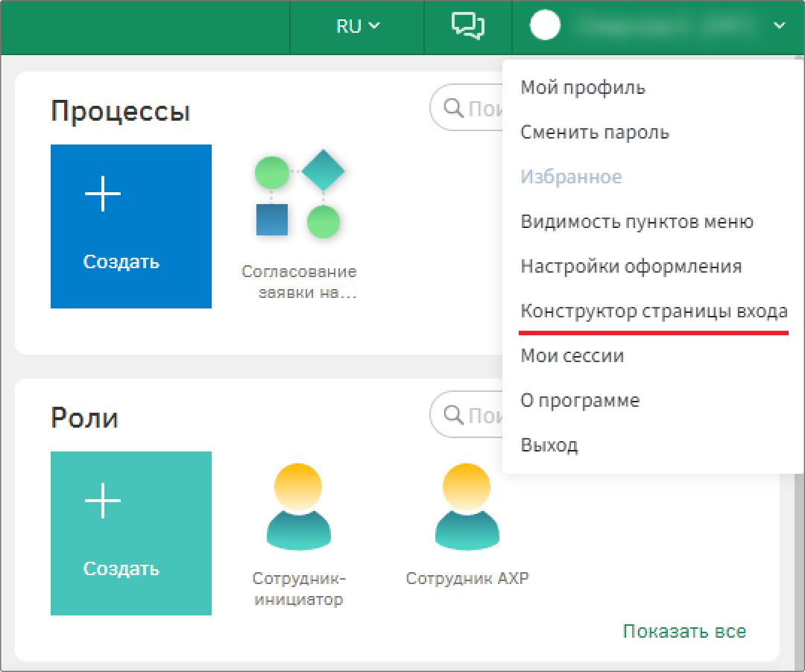Focus the Процессы search field
The width and height of the screenshot is (805, 672).
click(x=466, y=108)
